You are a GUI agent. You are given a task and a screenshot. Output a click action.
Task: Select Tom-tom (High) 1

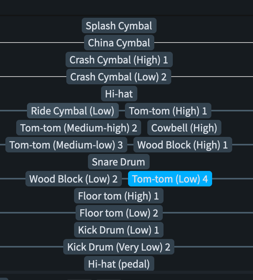(168, 111)
